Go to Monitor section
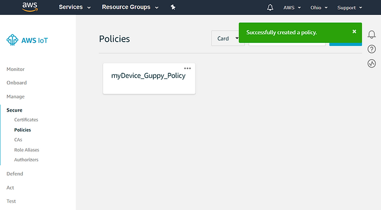 click(x=15, y=69)
